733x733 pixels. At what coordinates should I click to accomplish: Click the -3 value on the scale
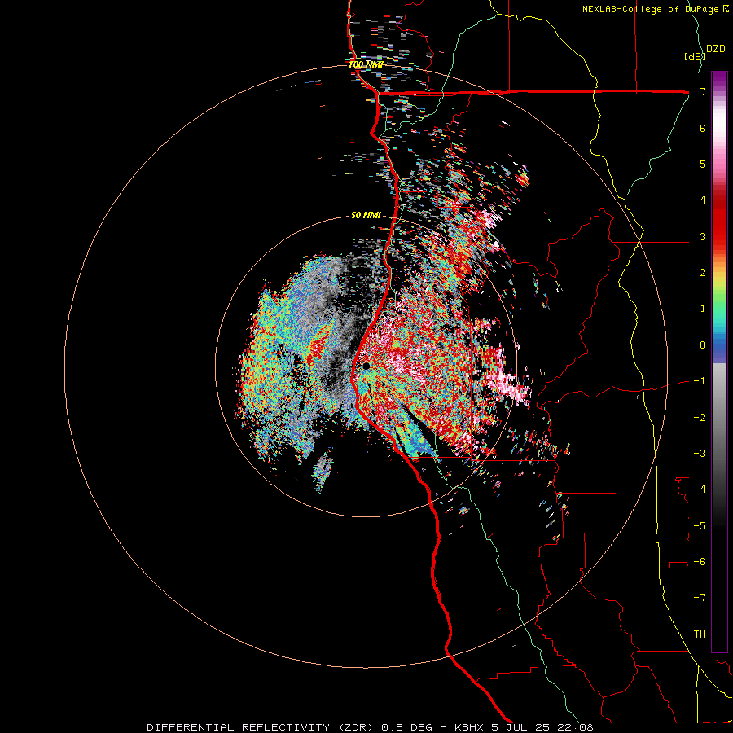[x=700, y=454]
